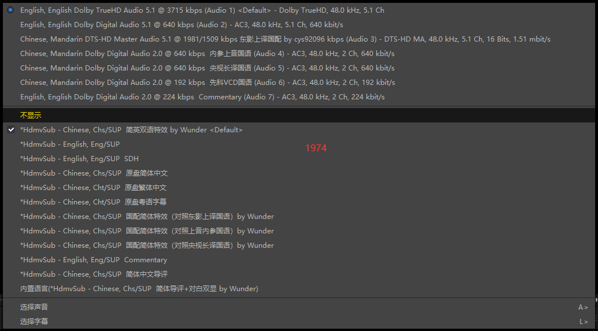The height and width of the screenshot is (331, 598).
Task: Select 国配简体特效 subtitle matching 央视长译国语
Action: point(147,246)
